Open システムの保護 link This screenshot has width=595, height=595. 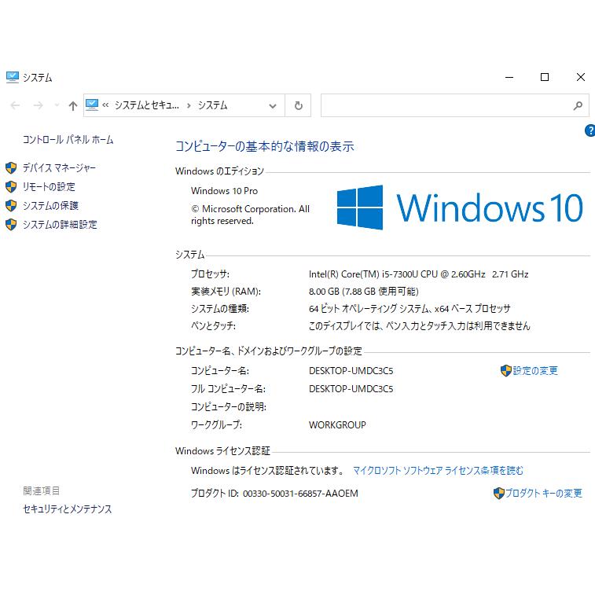tap(50, 206)
